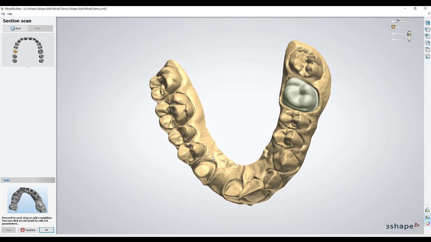Restore down the ModelBuilder window
Screen dimensions: 431x242
(x=415, y=8)
